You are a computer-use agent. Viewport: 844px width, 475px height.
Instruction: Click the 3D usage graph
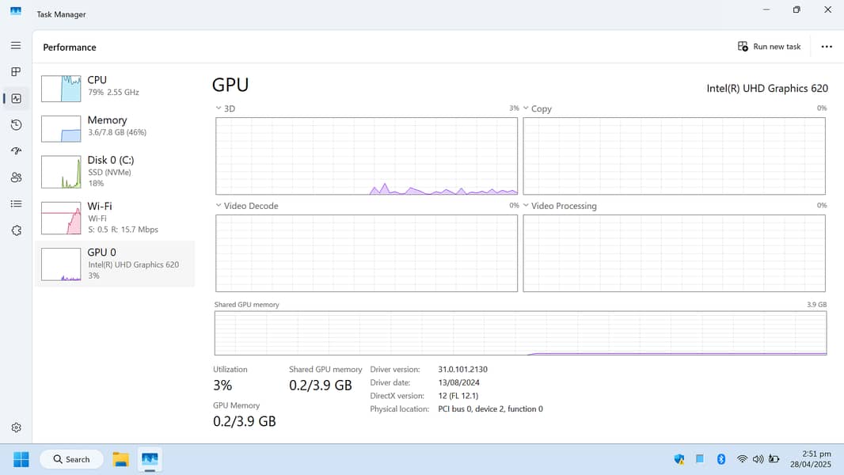367,156
